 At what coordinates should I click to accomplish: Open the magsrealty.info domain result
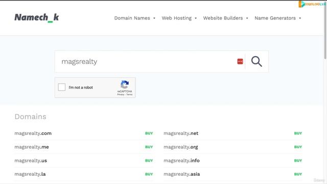point(181,160)
